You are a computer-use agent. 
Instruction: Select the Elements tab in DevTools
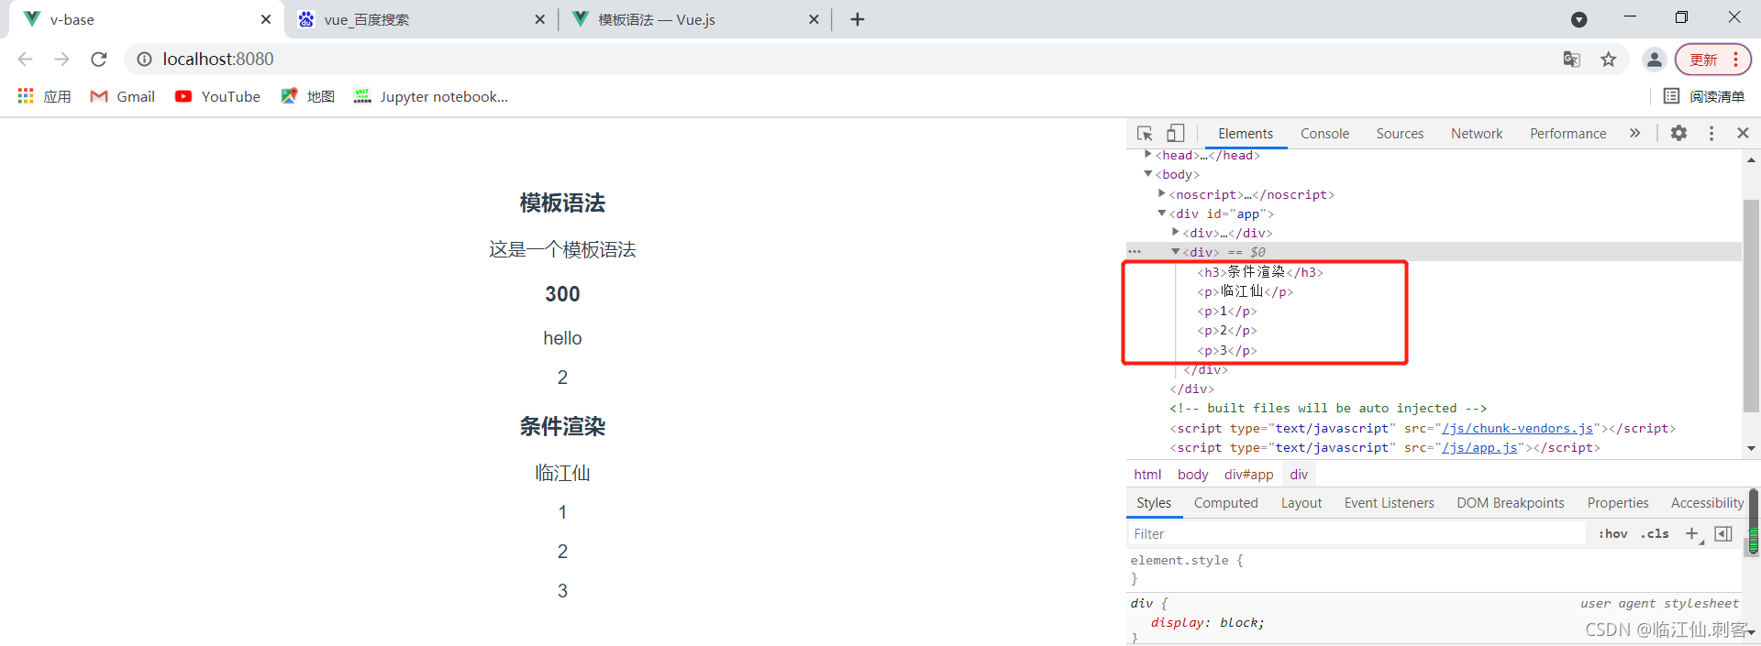[x=1246, y=133]
